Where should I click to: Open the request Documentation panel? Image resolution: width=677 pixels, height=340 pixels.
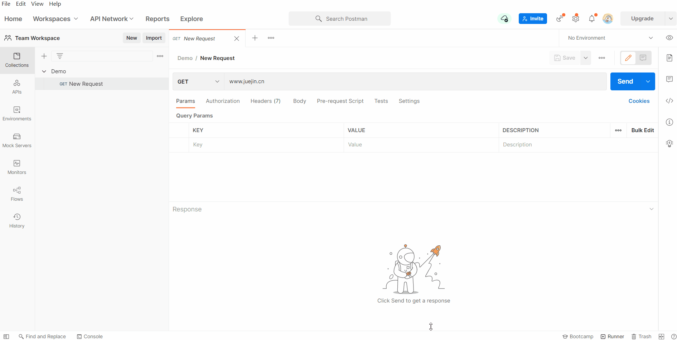pyautogui.click(x=669, y=58)
